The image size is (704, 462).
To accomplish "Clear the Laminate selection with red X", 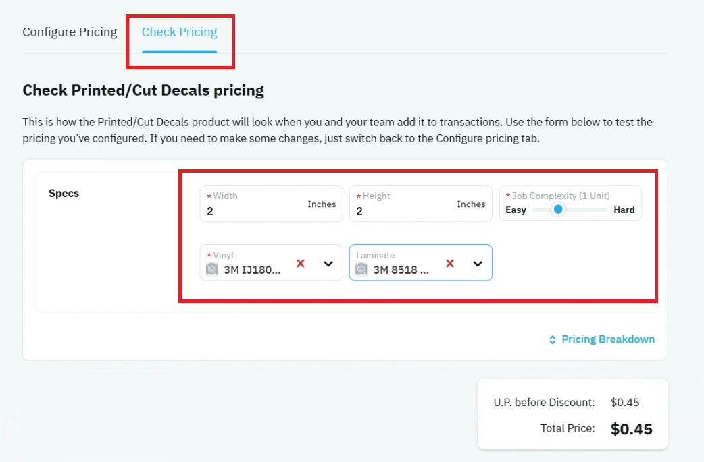I will [449, 264].
